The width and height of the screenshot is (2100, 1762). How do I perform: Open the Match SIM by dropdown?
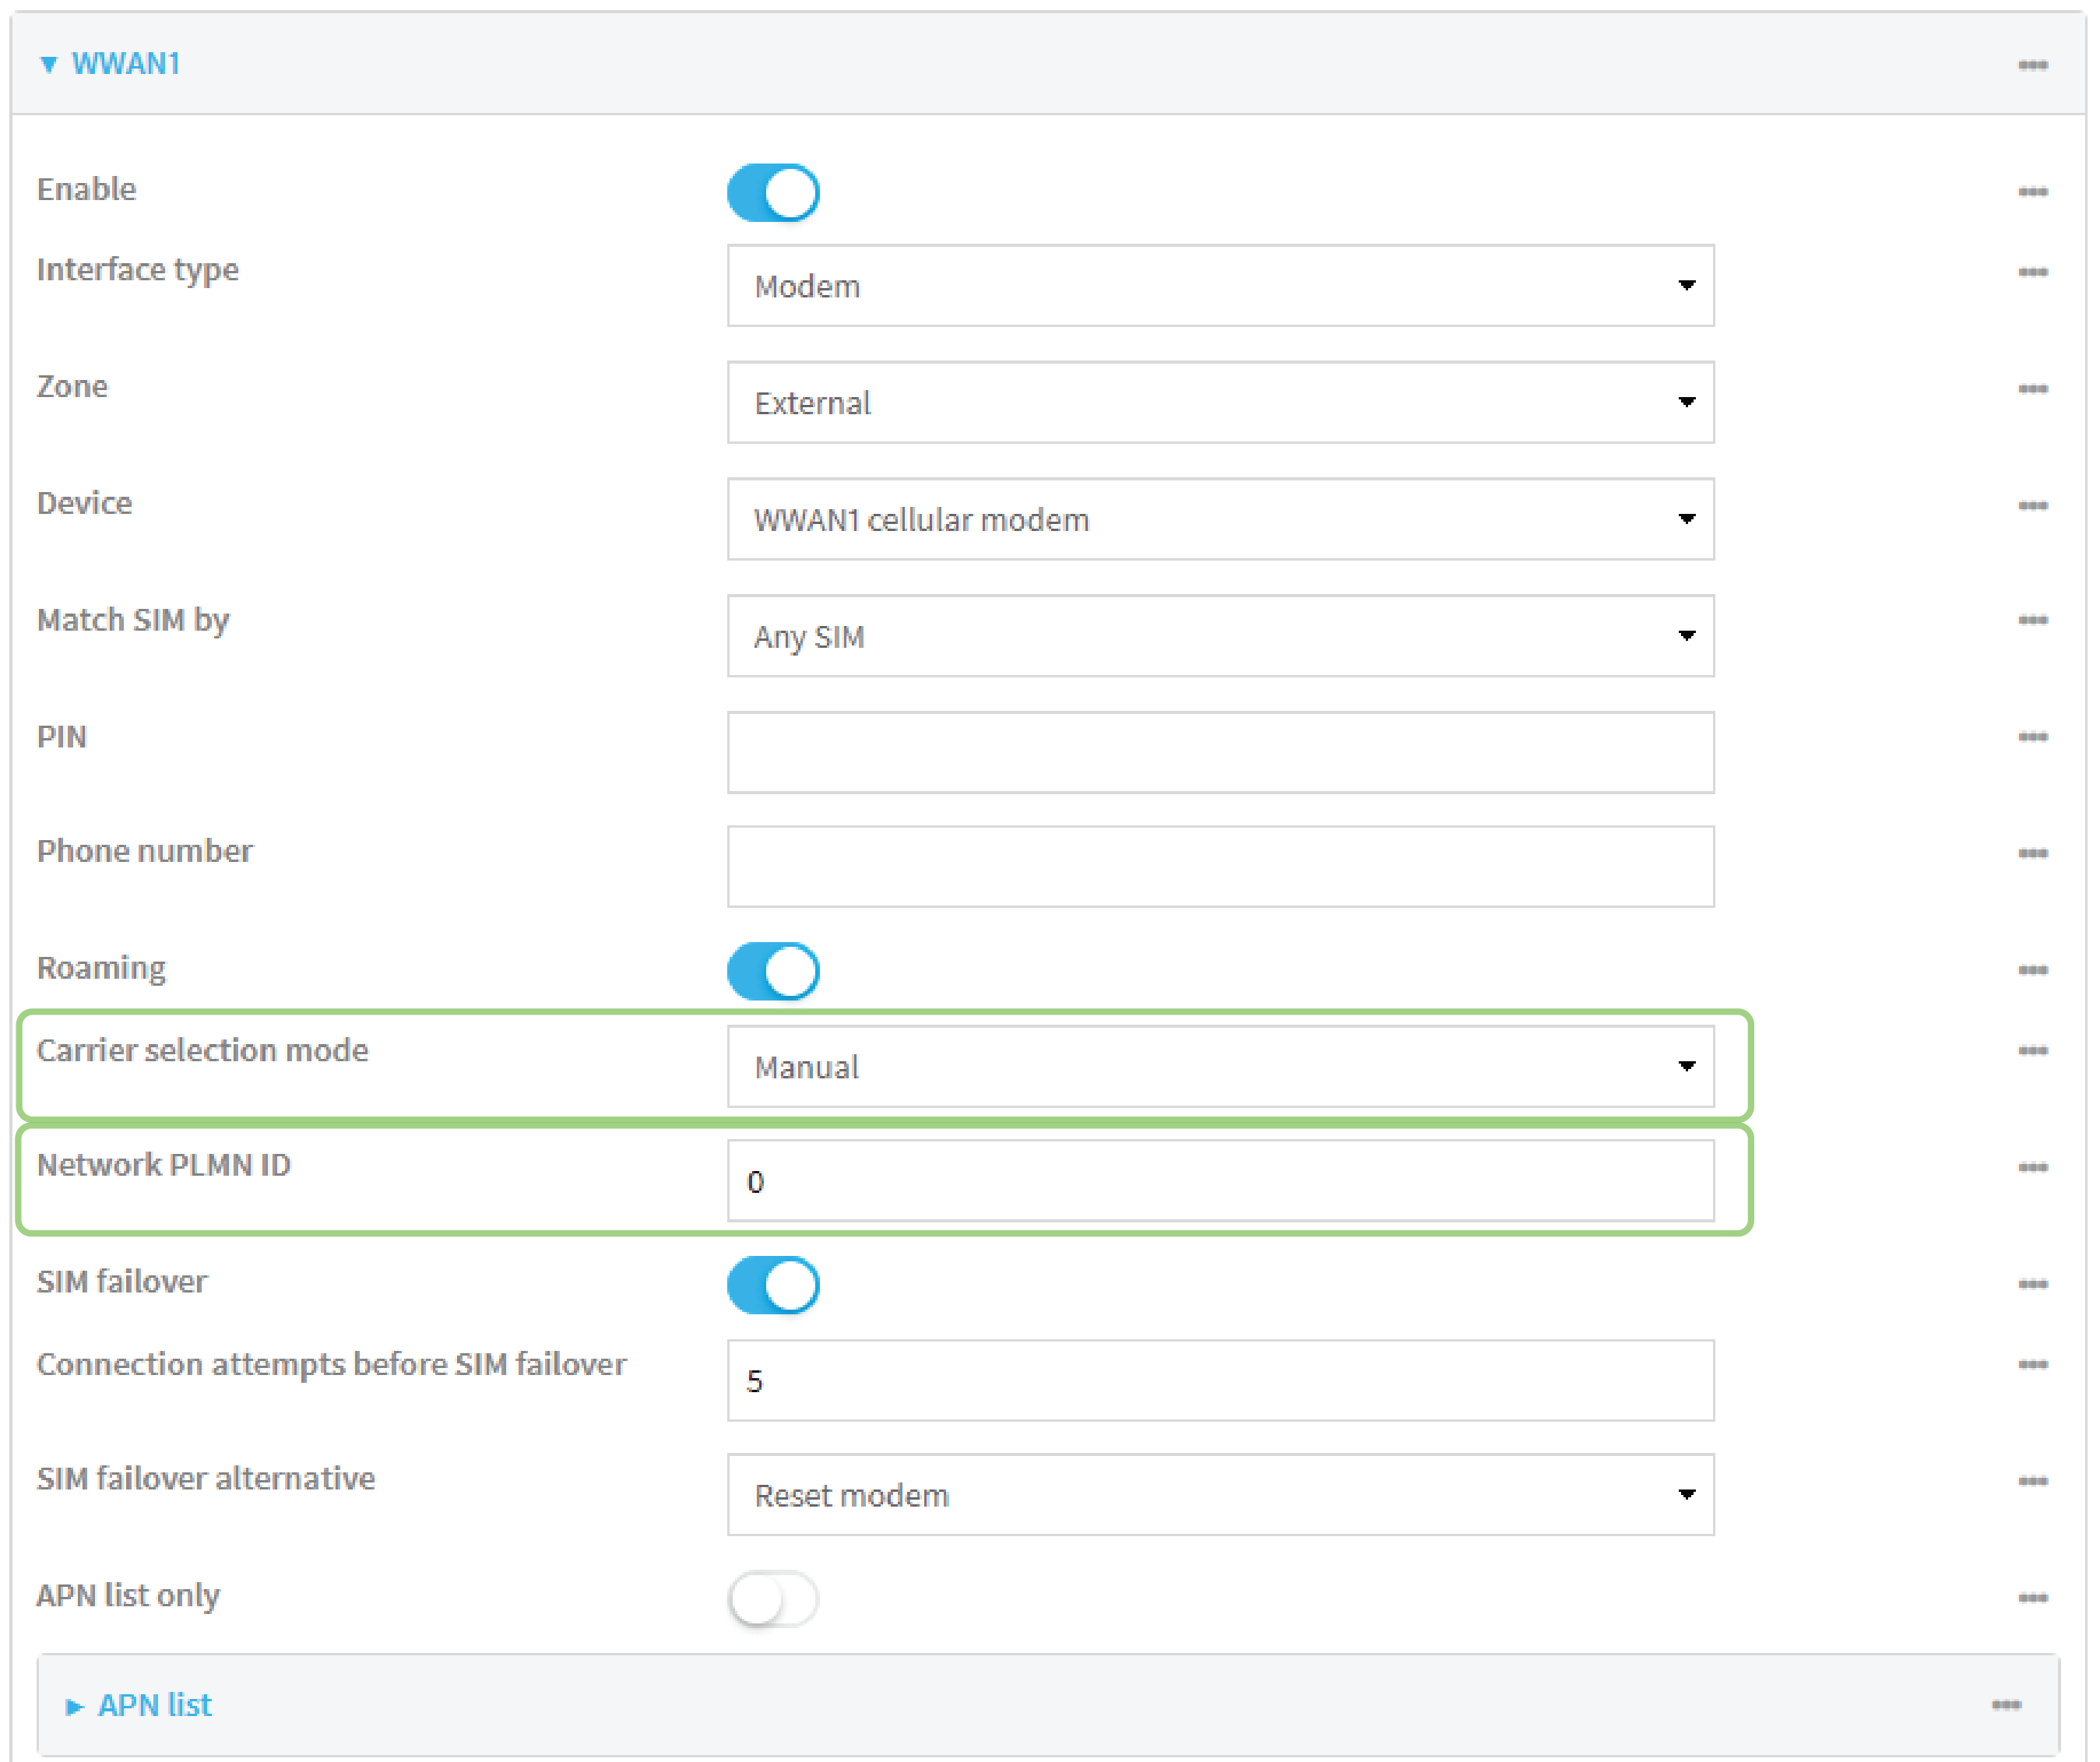pyautogui.click(x=1219, y=636)
